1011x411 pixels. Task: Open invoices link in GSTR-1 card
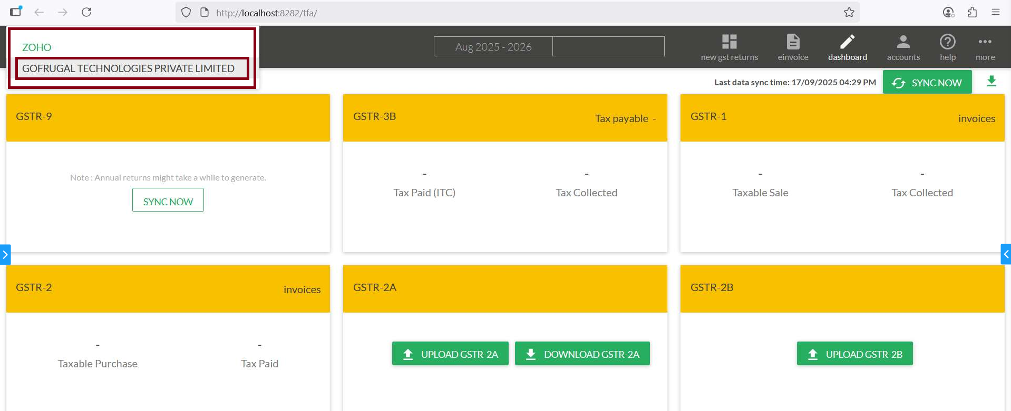click(977, 118)
